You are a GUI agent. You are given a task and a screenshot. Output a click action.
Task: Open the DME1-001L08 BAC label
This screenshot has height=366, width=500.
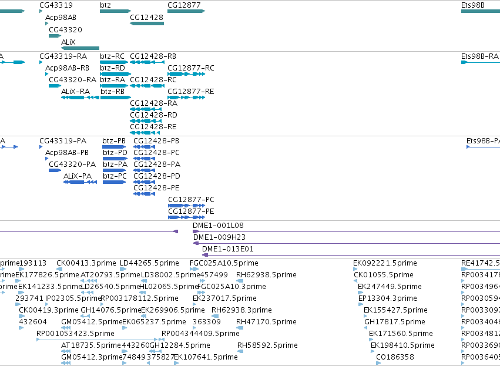219,226
